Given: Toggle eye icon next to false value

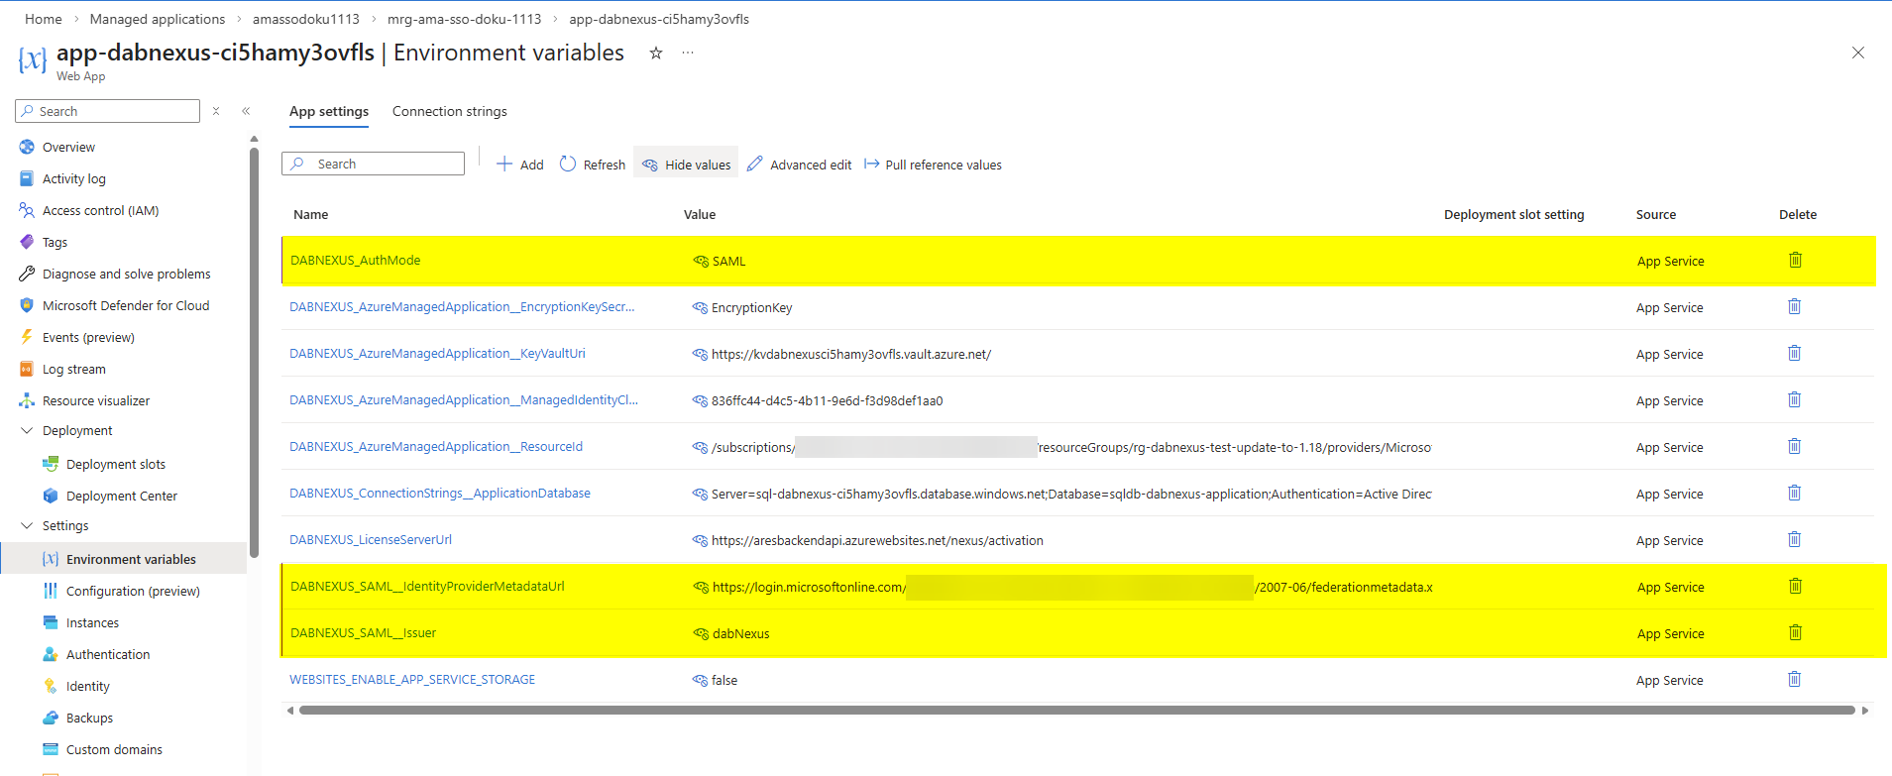Looking at the screenshot, I should click(700, 681).
